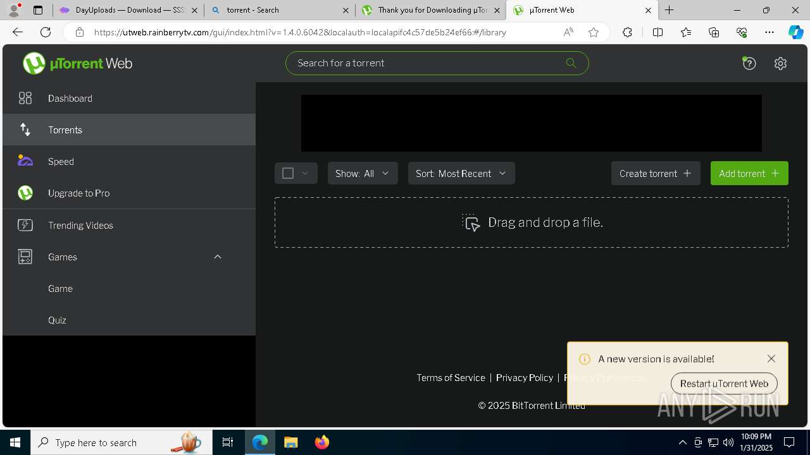Close the µTorrent Web browser tab

tap(649, 10)
